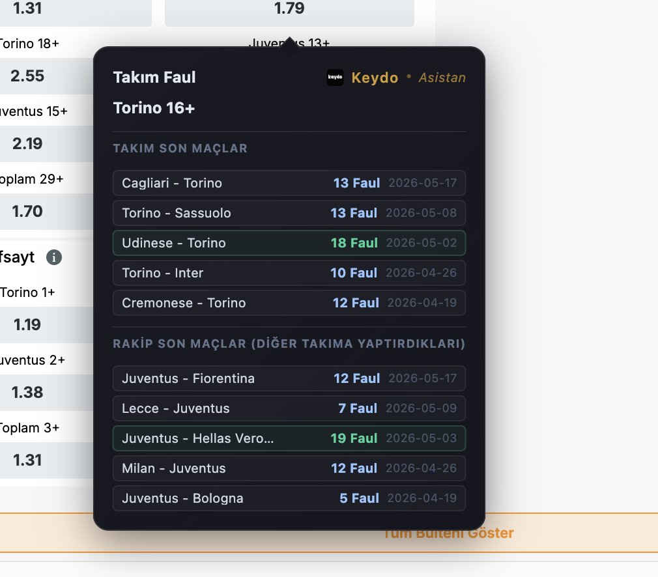The width and height of the screenshot is (658, 577).
Task: Click the 2.19 odds under Juventus 15+
Action: [46, 144]
